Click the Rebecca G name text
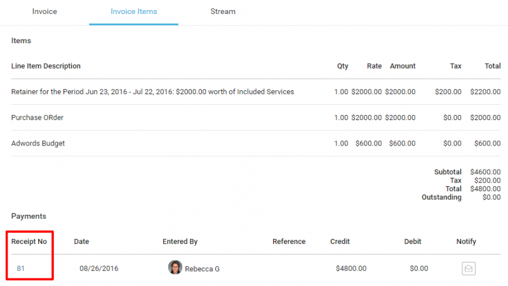The width and height of the screenshot is (508, 286). 202,269
